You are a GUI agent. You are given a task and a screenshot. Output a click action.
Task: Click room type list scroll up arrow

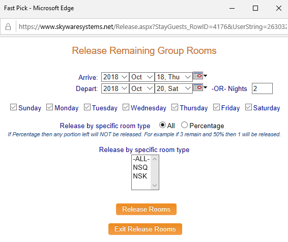pyautogui.click(x=155, y=159)
